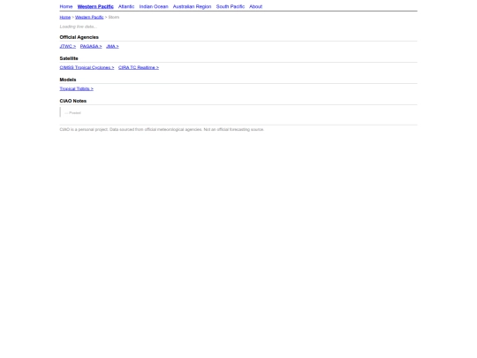Viewport: 477px width, 358px height.
Task: Click the CIAO Notes heading
Action: (73, 101)
